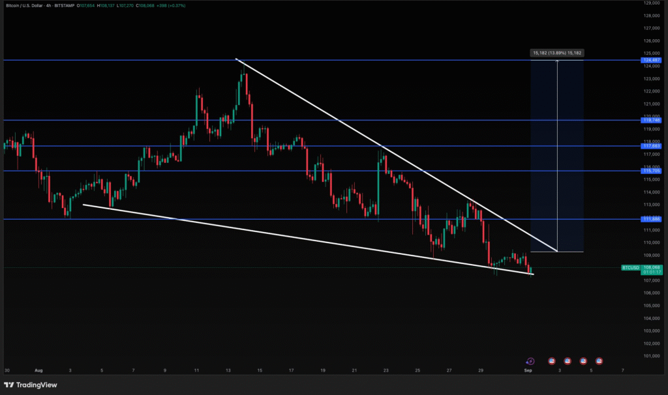668x395 pixels.
Task: Click the TradingView logo
Action: (x=30, y=385)
